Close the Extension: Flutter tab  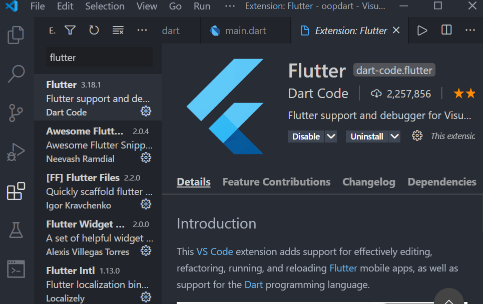pyautogui.click(x=396, y=30)
